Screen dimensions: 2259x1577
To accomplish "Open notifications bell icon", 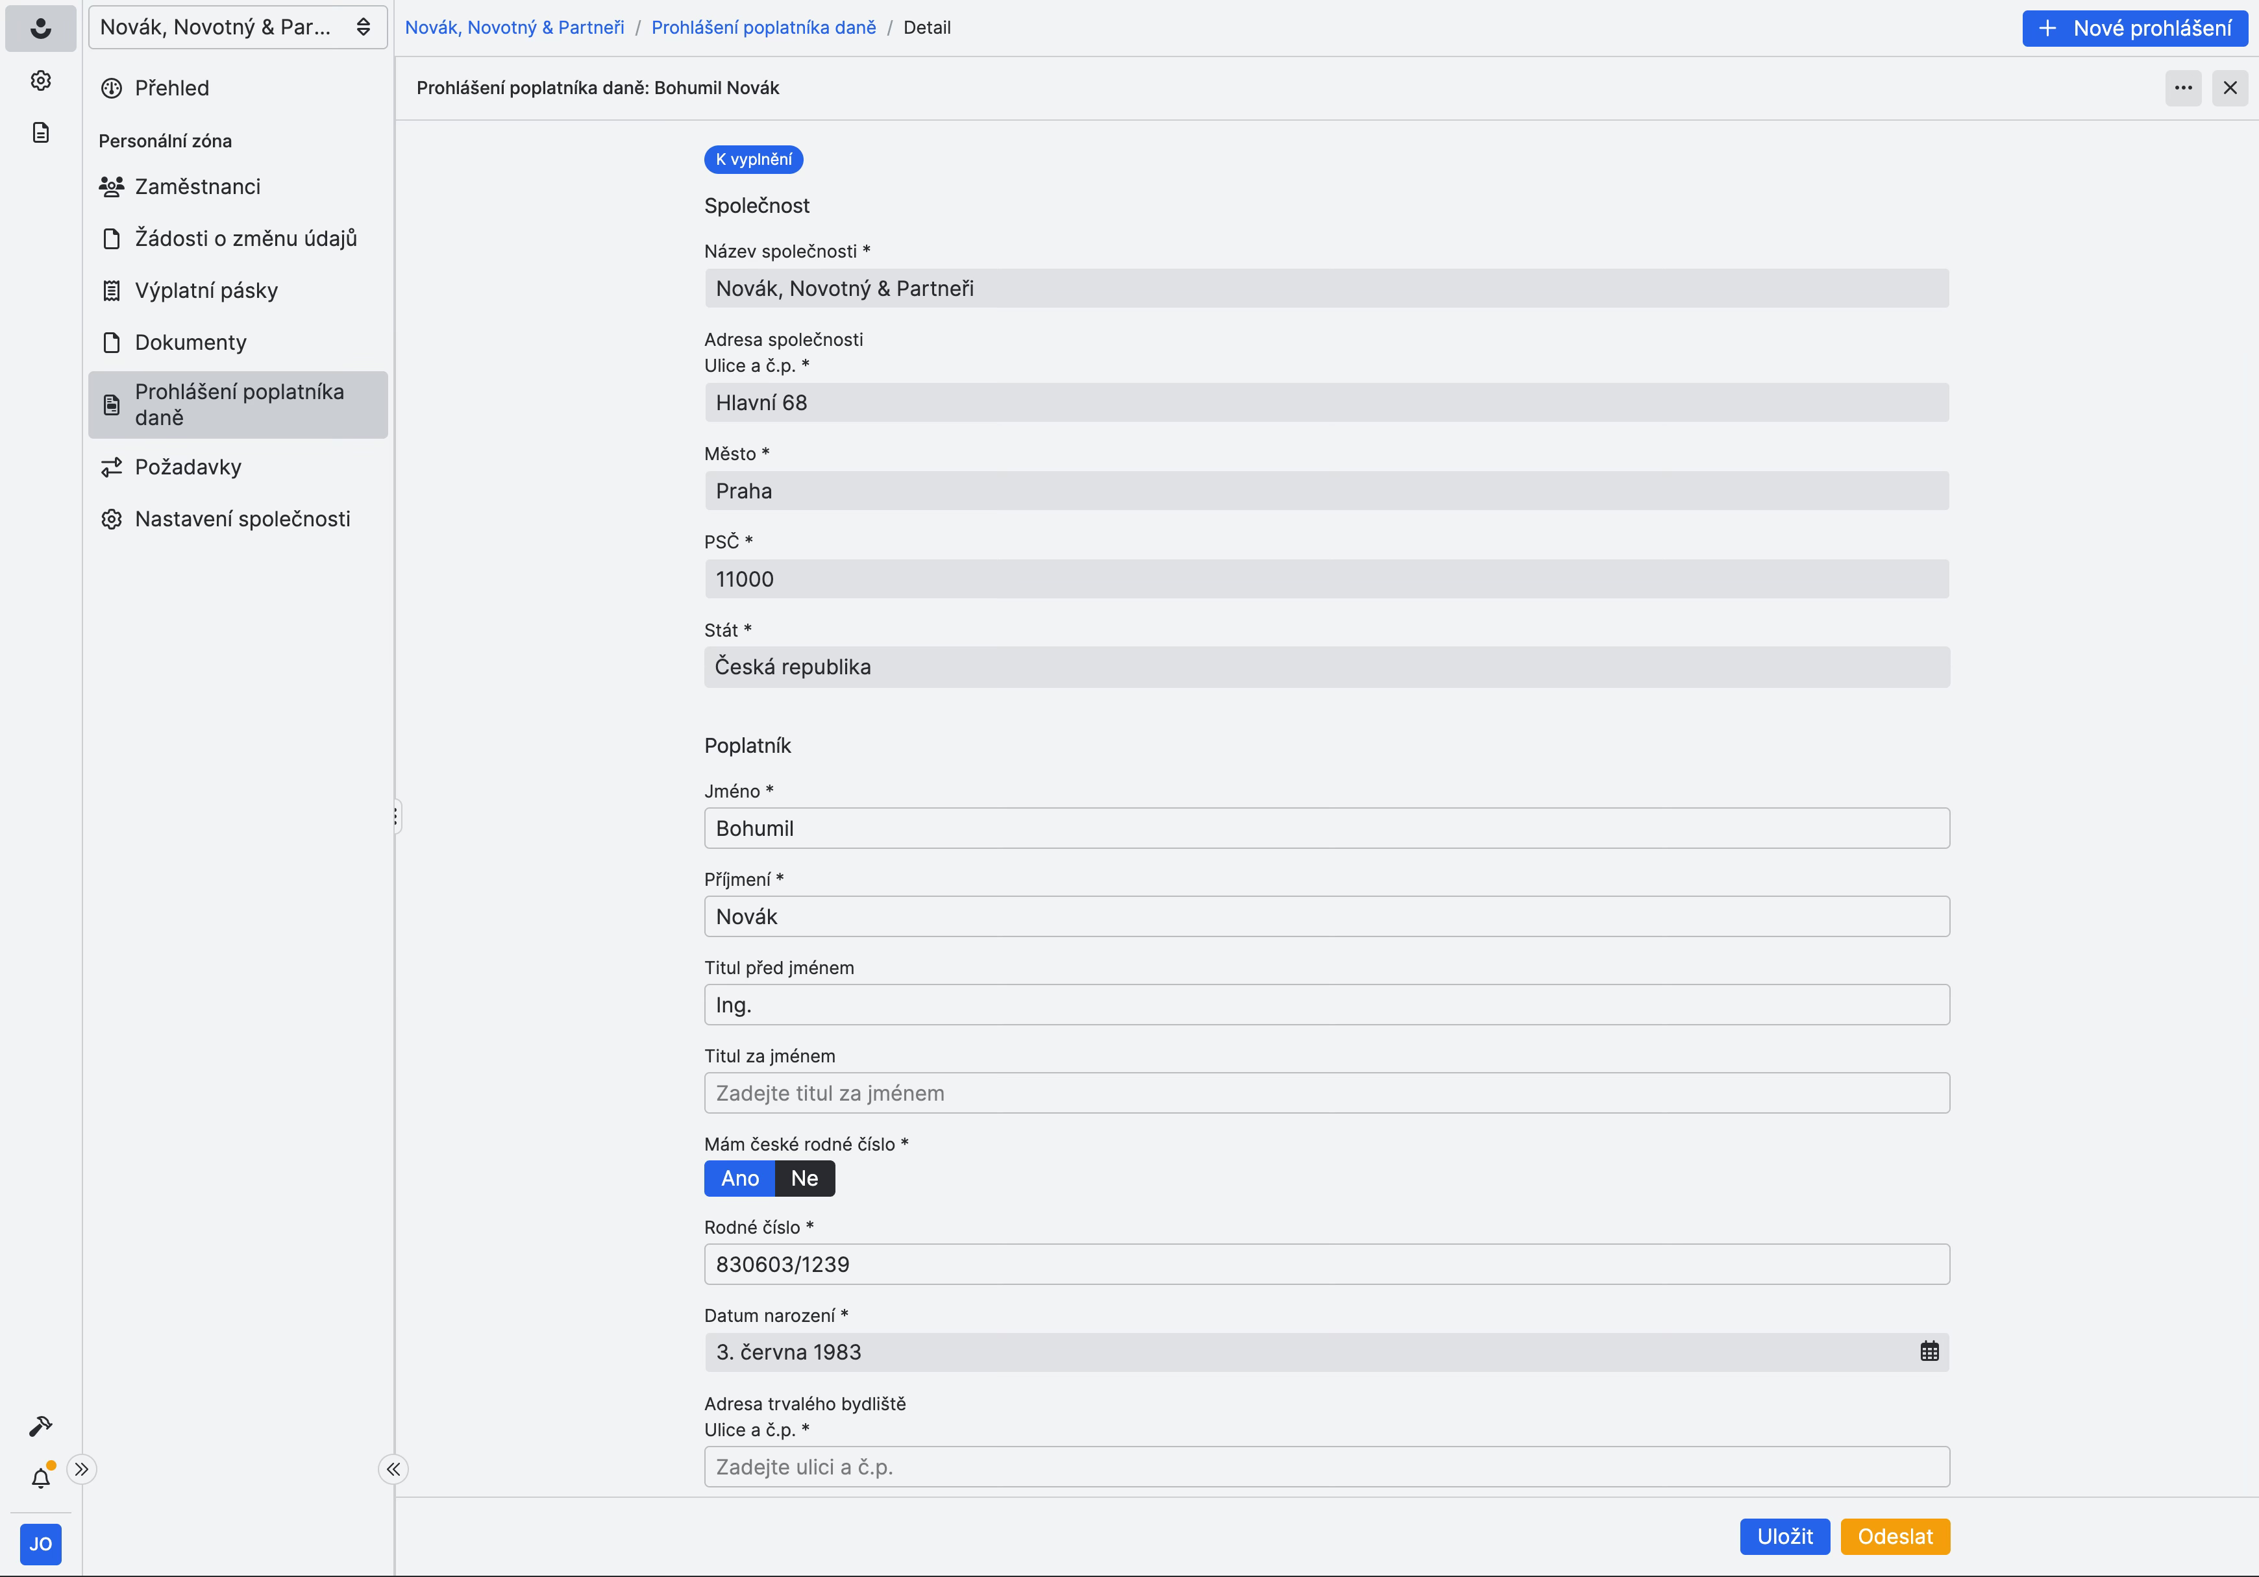I will (x=40, y=1478).
